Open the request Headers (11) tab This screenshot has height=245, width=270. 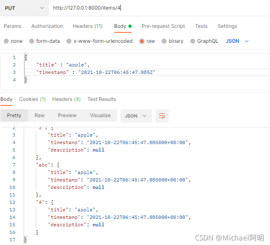[x=88, y=26]
